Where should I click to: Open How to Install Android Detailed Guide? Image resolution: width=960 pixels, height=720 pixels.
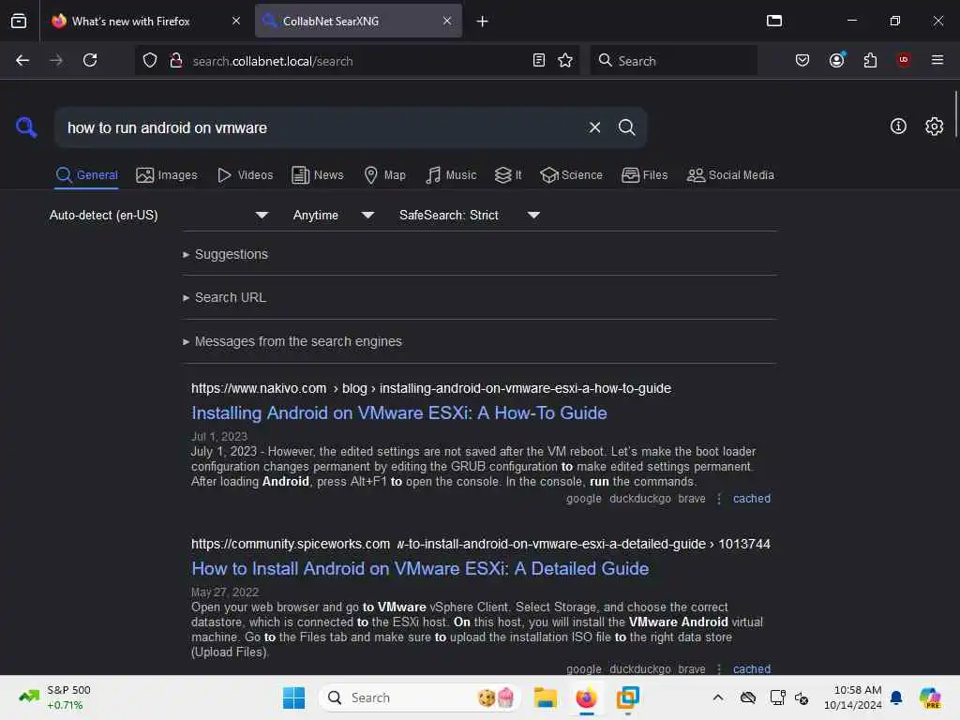coord(420,569)
